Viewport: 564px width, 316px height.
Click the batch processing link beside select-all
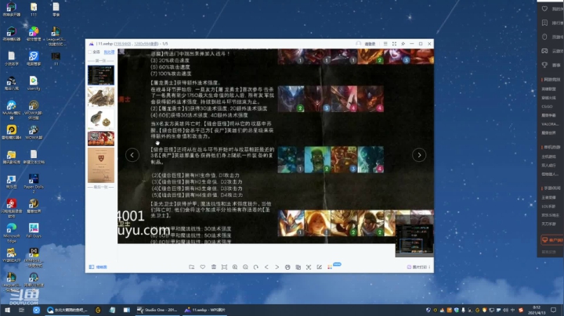(109, 52)
